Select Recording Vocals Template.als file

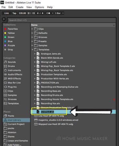coord(57,99)
